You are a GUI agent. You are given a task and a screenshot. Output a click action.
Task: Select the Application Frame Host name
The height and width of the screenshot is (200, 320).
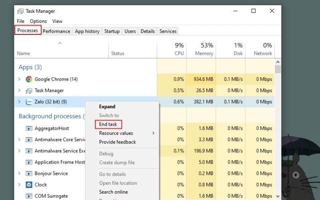pyautogui.click(x=60, y=162)
